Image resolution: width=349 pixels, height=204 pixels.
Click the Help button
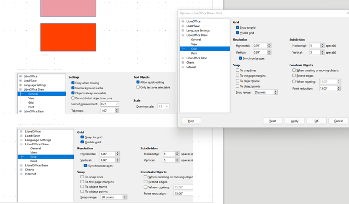click(191, 121)
